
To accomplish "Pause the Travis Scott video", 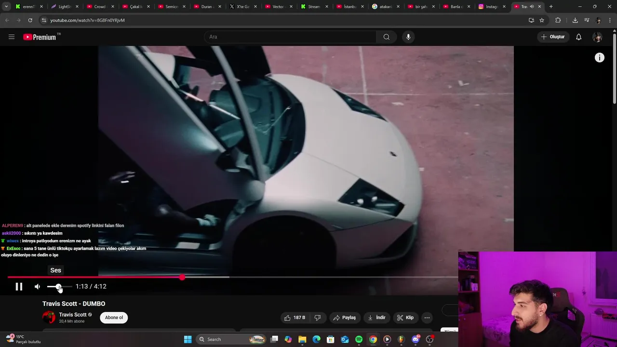I will [x=19, y=286].
